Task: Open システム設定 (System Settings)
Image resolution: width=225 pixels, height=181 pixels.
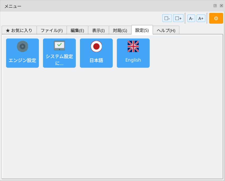Action: (59, 53)
